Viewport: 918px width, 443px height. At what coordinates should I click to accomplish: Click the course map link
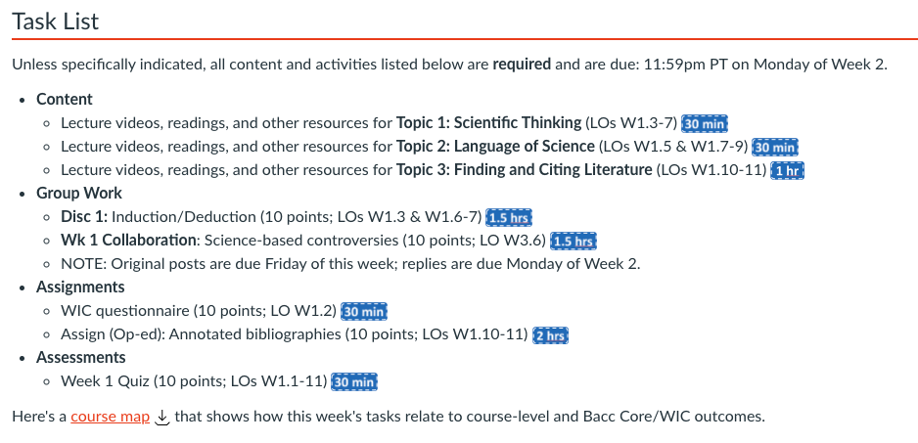(110, 417)
